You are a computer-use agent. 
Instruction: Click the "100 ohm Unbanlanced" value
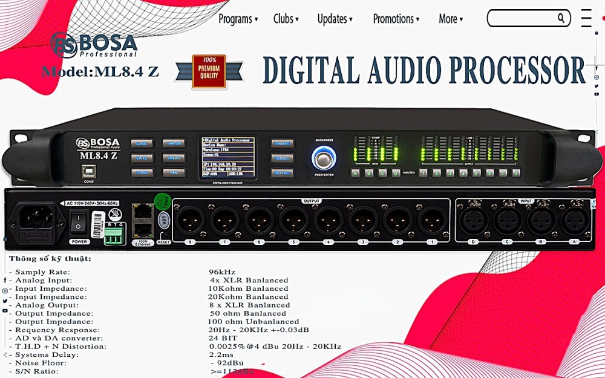(x=253, y=322)
